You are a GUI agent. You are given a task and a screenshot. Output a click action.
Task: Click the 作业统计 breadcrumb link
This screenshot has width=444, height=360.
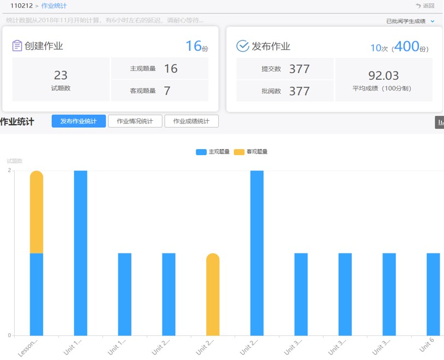pos(54,6)
